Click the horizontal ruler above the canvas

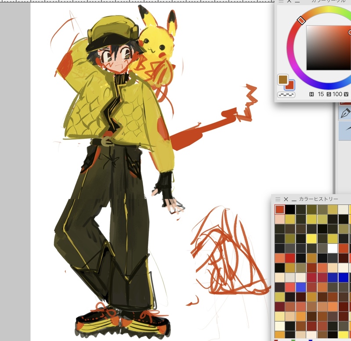137,1
